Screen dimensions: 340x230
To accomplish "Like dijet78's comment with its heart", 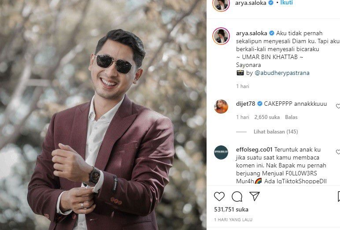I will [338, 106].
